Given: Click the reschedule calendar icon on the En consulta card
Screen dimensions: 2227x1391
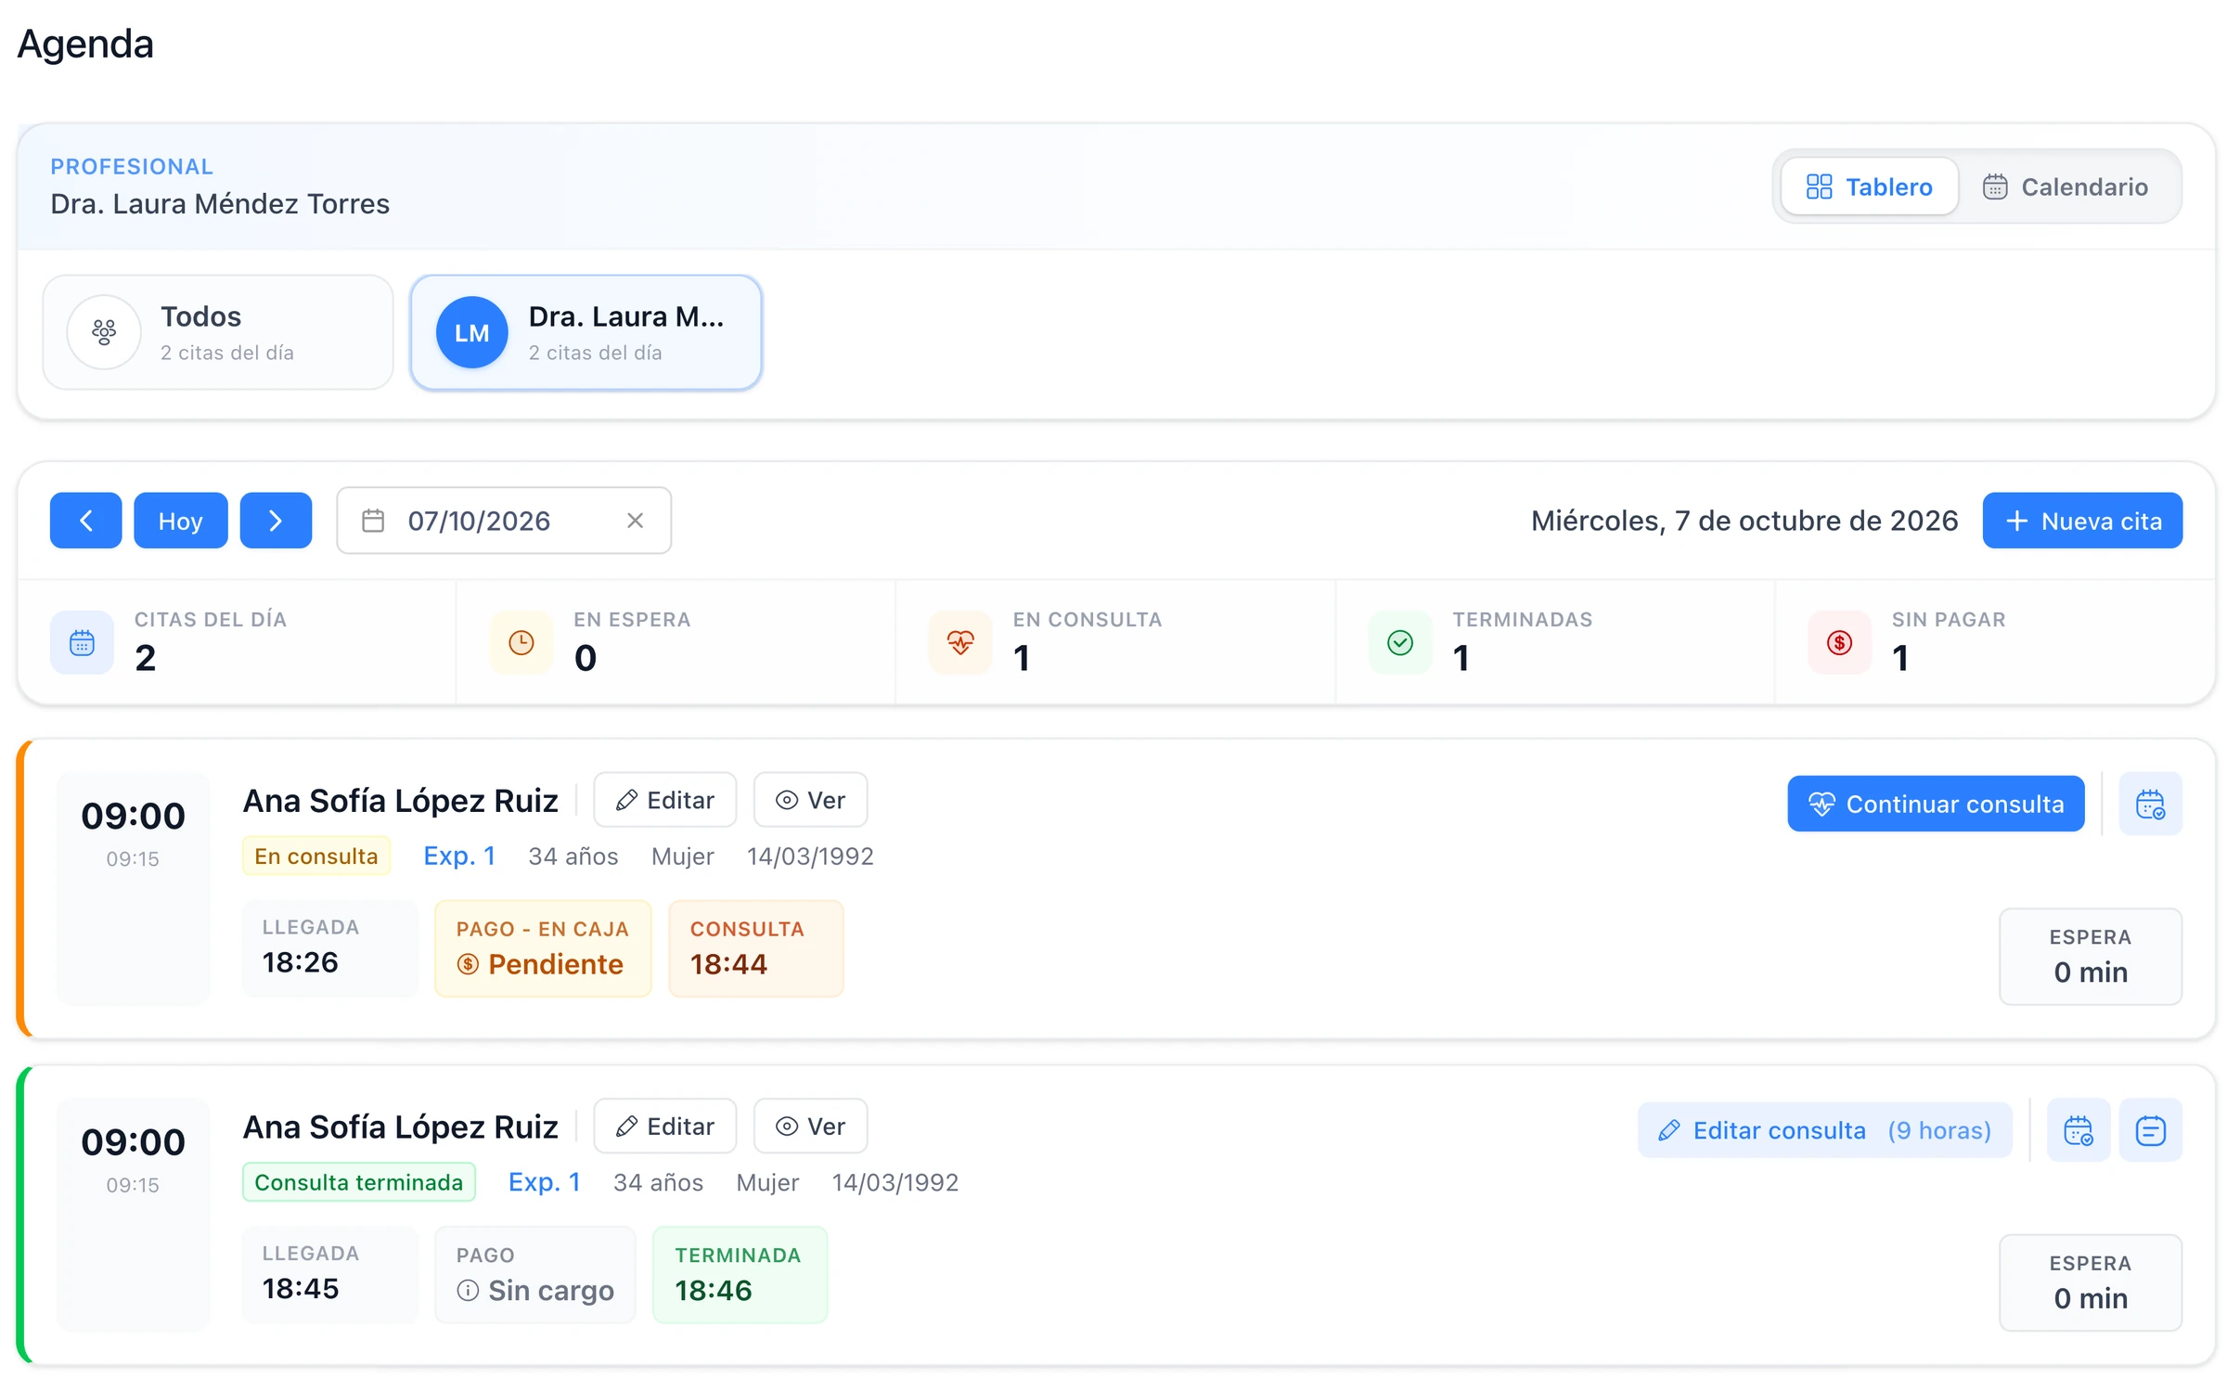Looking at the screenshot, I should pyautogui.click(x=2150, y=804).
